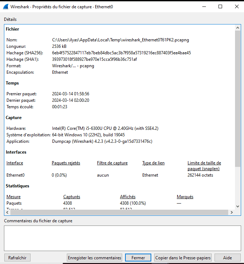This screenshot has width=244, height=264.
Task: Click the Application value Dumpcap 4.2.3
Action: click(x=102, y=141)
